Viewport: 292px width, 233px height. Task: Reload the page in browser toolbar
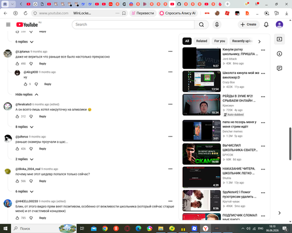pos(26,13)
